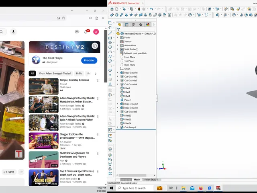Click the Pre-order button
The image size is (257, 193).
click(x=89, y=60)
